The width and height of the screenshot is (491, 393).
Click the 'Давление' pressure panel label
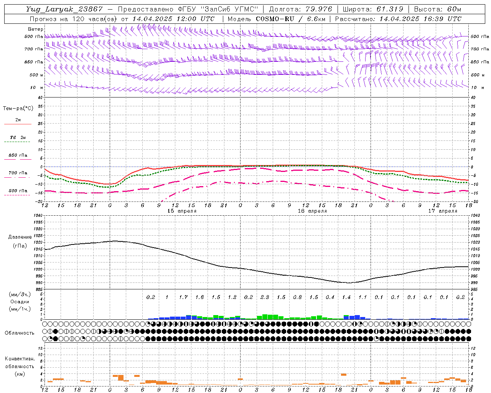tap(20, 237)
